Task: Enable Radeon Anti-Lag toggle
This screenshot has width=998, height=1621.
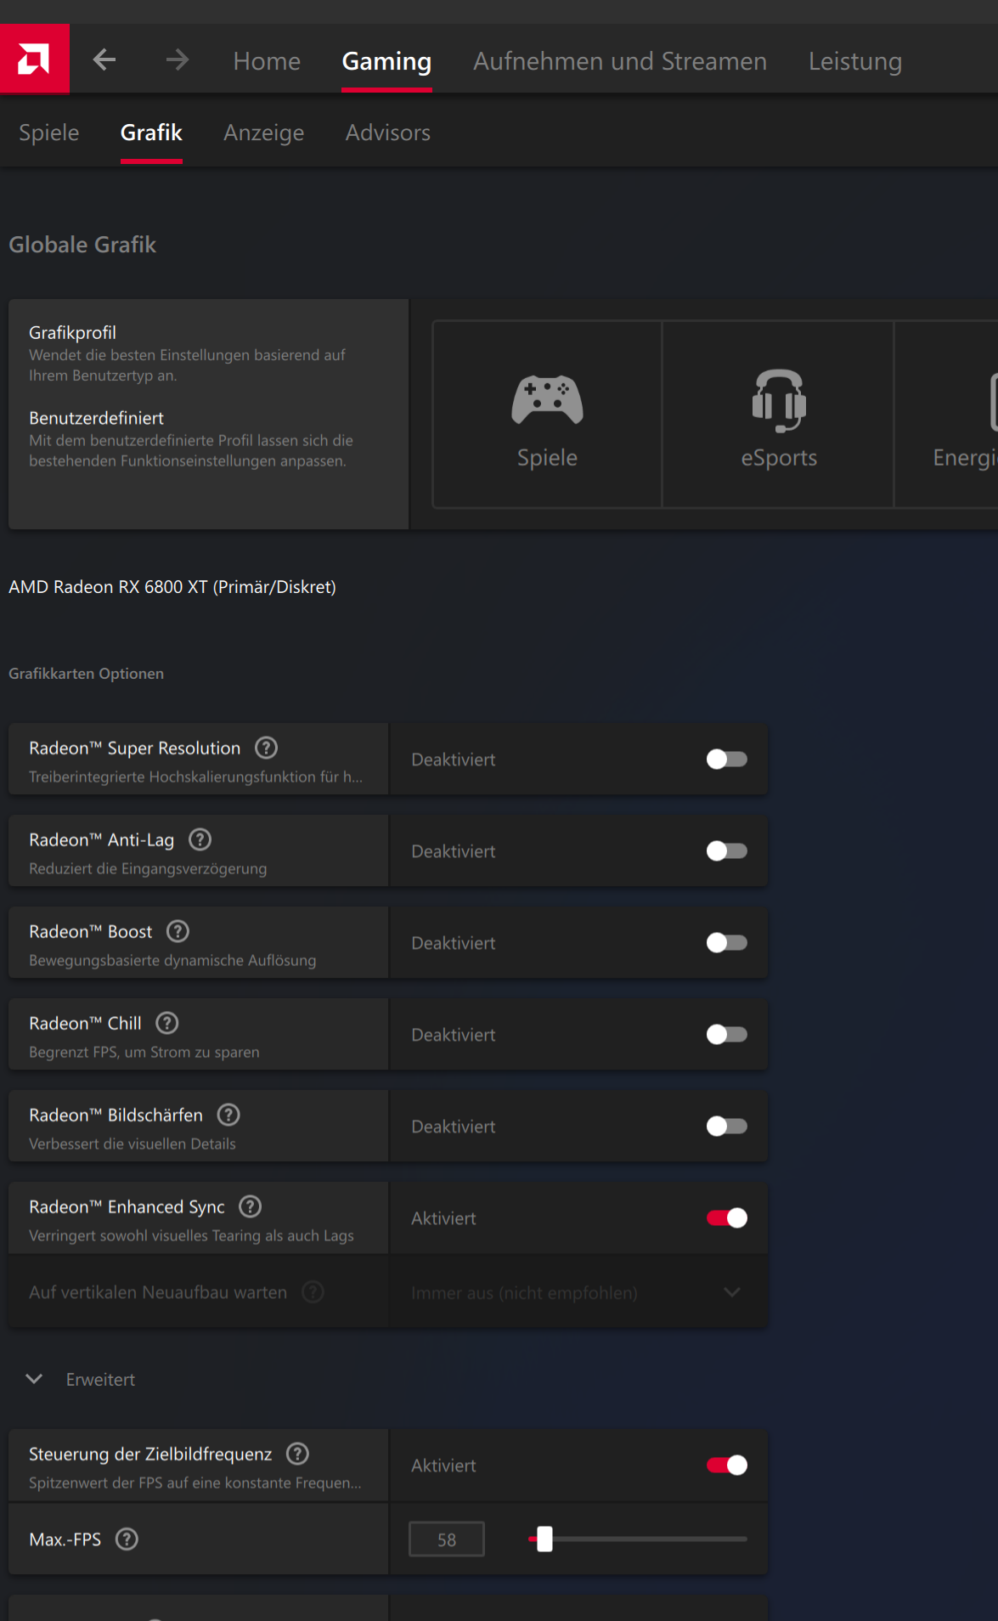Action: click(x=727, y=850)
